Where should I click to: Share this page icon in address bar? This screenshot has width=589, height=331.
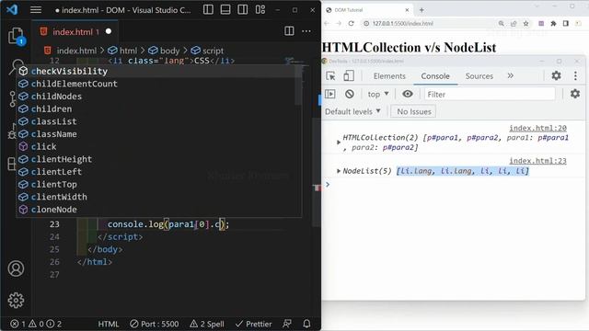pos(514,23)
